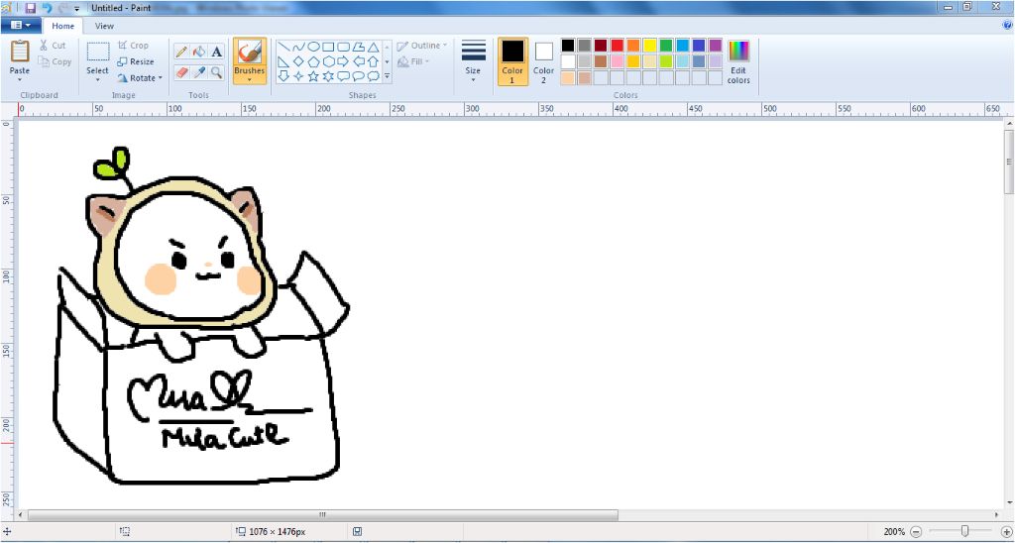Image resolution: width=1015 pixels, height=543 pixels.
Task: Pick the purple color swatch
Action: coord(715,46)
